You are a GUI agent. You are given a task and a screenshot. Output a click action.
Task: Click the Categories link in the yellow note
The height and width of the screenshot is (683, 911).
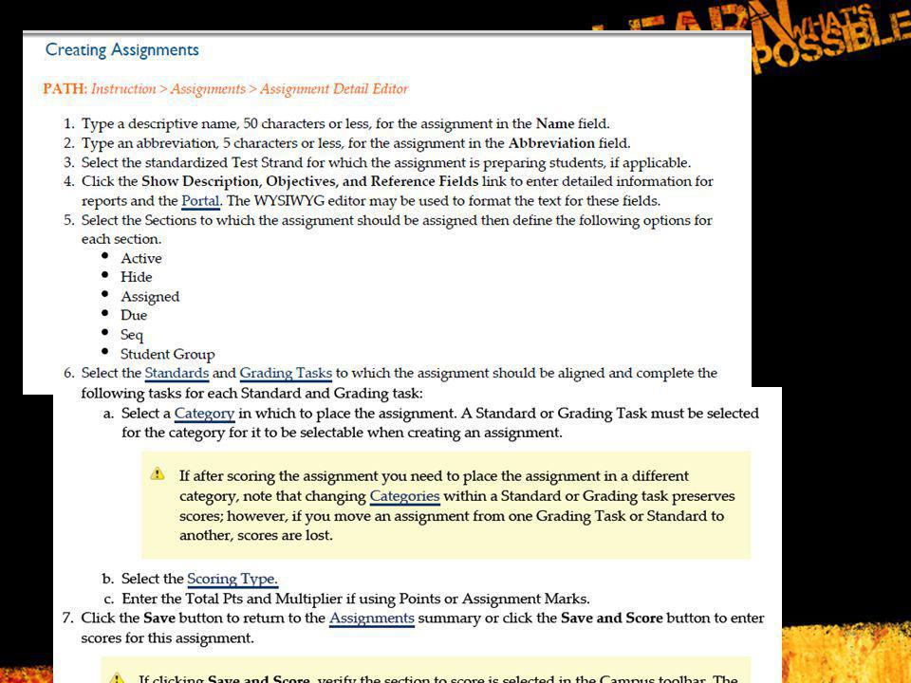(x=405, y=496)
